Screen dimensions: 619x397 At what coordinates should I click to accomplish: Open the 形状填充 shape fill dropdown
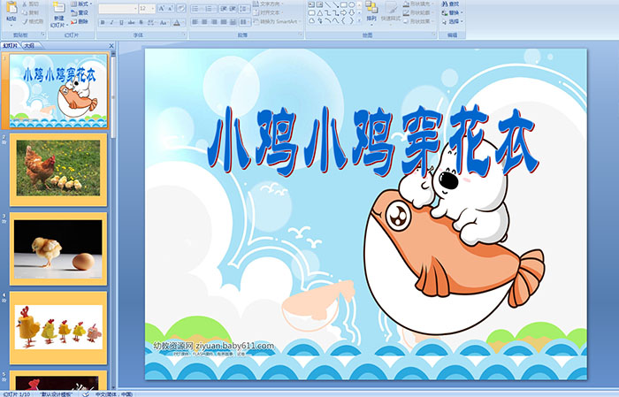[x=418, y=4]
